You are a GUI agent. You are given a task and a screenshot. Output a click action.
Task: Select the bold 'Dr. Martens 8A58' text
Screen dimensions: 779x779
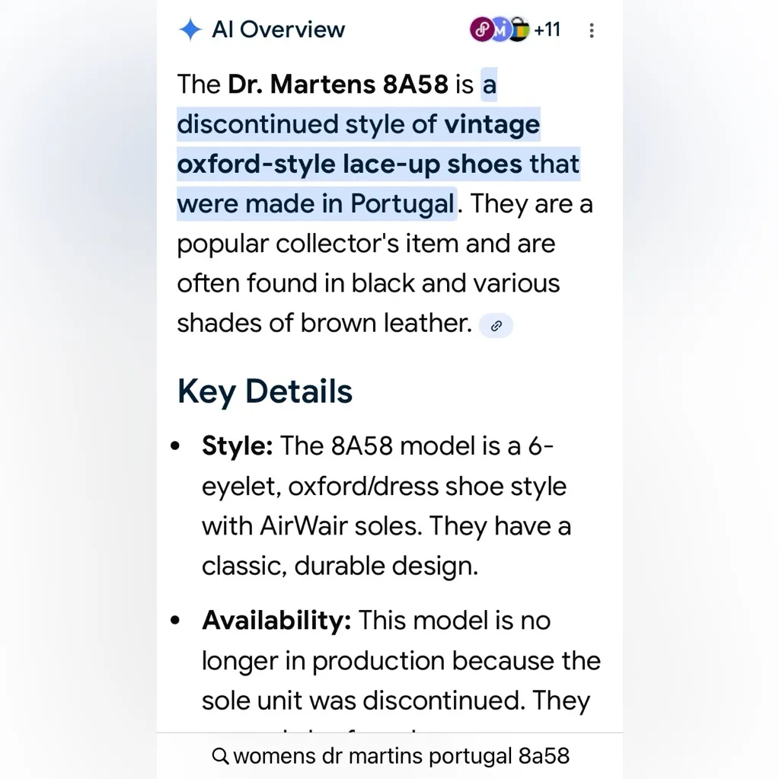coord(337,85)
